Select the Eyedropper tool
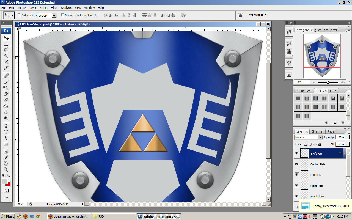 pos(6,158)
